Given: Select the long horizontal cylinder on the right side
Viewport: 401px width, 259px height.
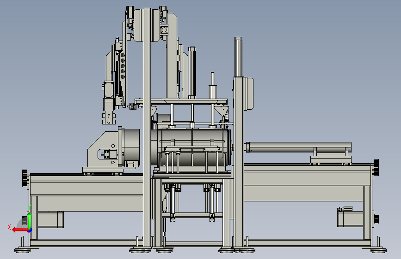Looking at the screenshot, I should 298,147.
